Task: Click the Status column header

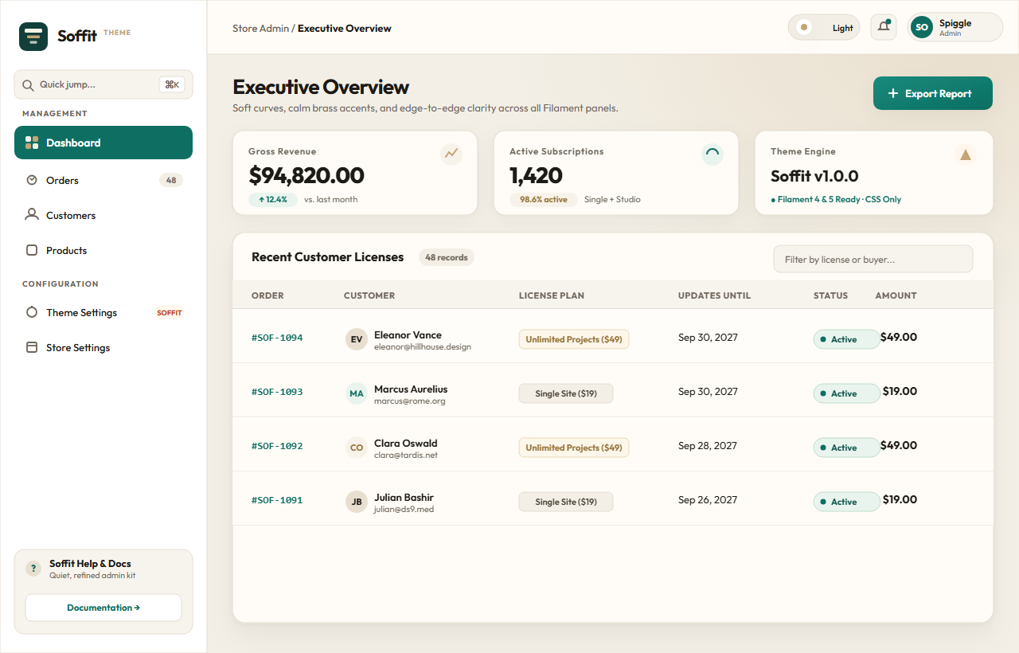Action: tap(830, 295)
